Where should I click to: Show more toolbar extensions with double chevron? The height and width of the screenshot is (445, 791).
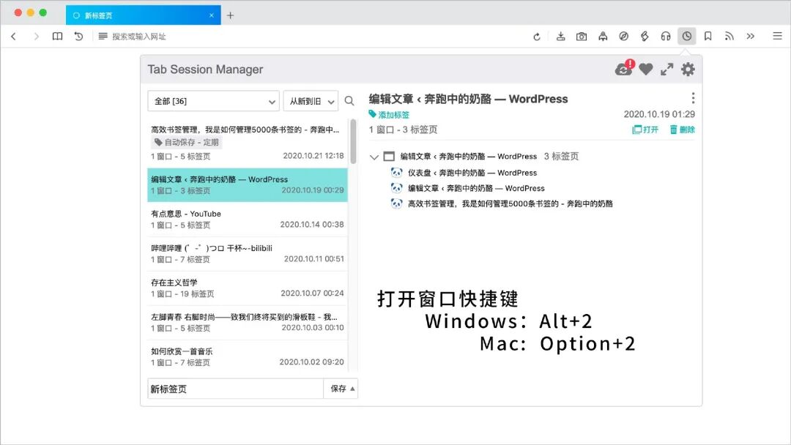tap(751, 37)
